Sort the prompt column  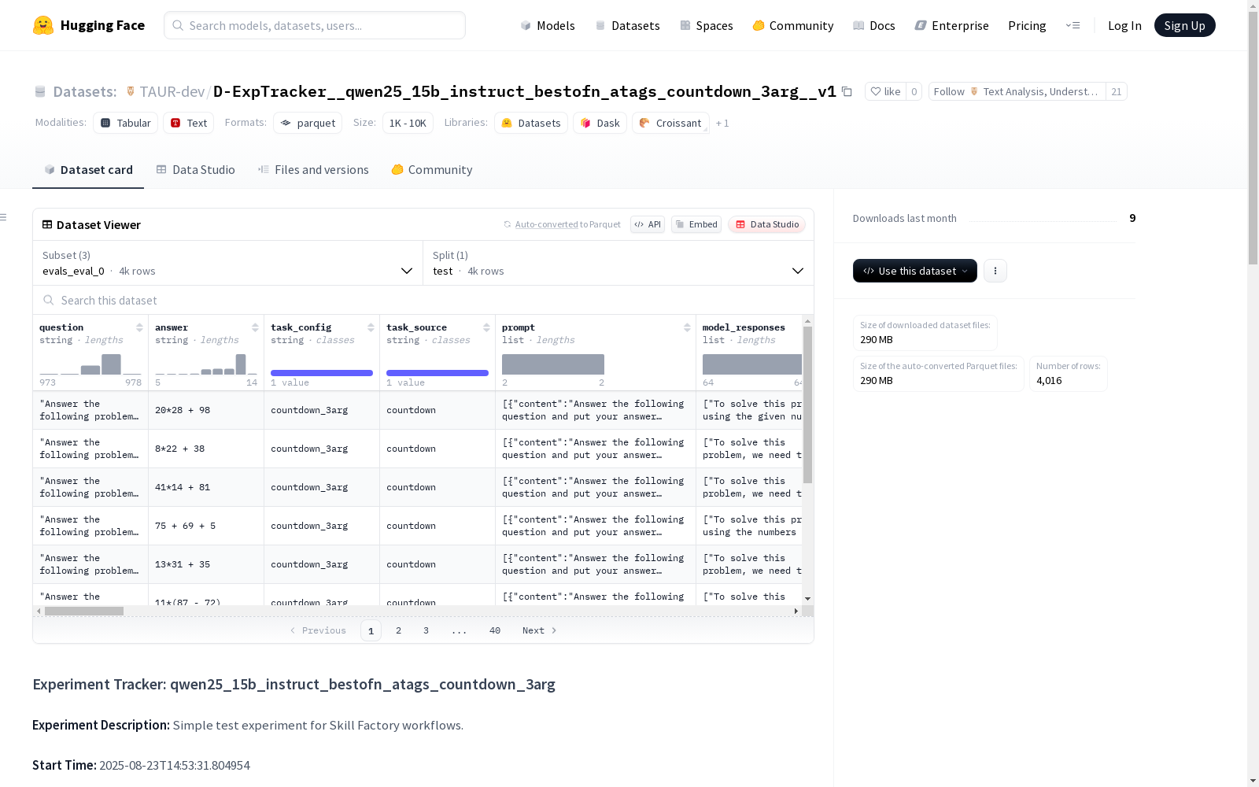(x=687, y=327)
